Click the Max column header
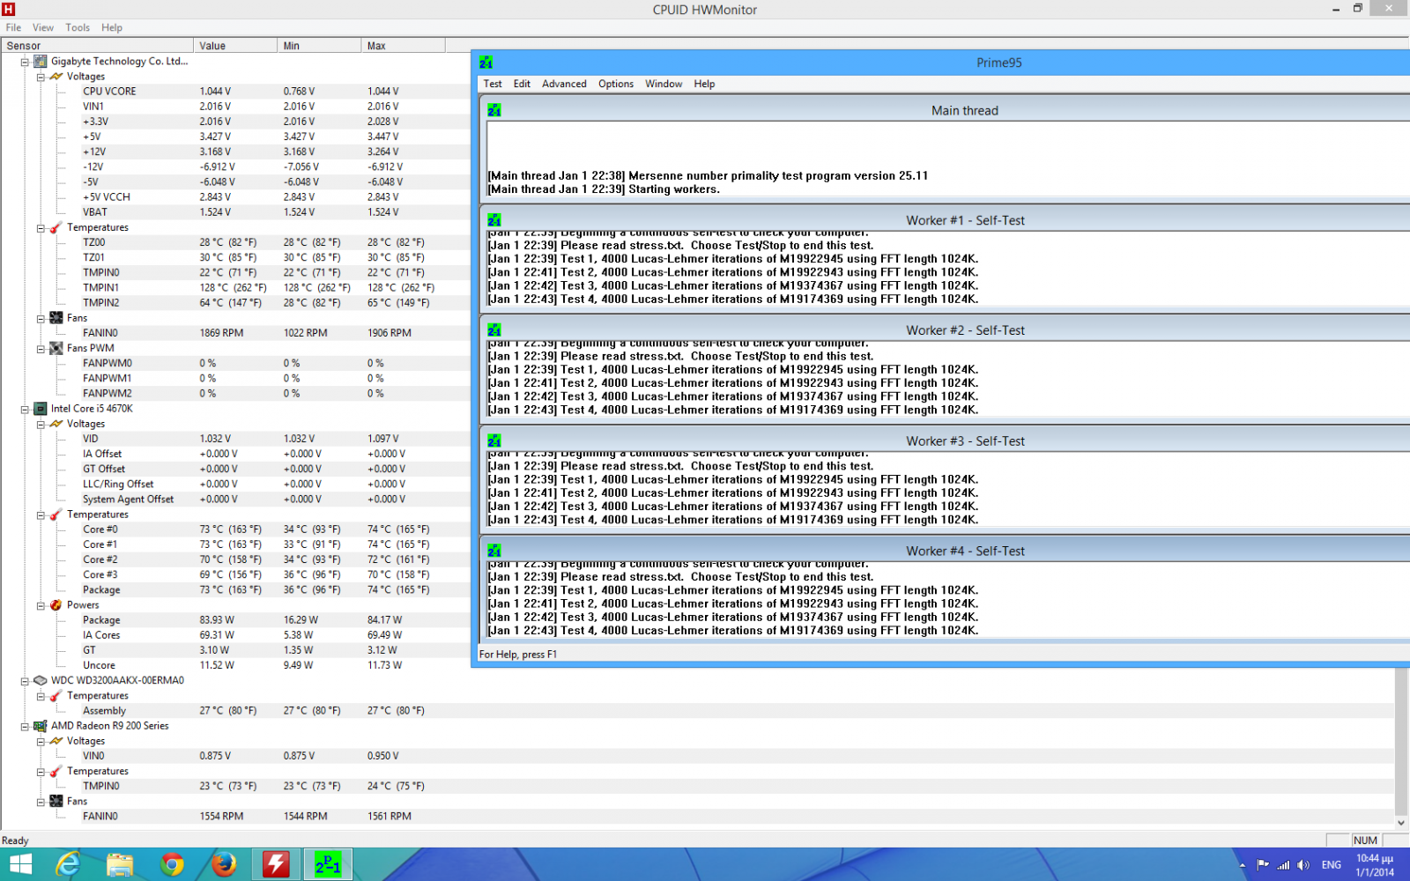Image resolution: width=1410 pixels, height=881 pixels. pos(404,46)
